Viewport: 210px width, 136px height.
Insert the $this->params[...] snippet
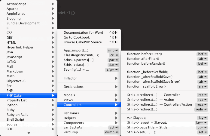89,60
